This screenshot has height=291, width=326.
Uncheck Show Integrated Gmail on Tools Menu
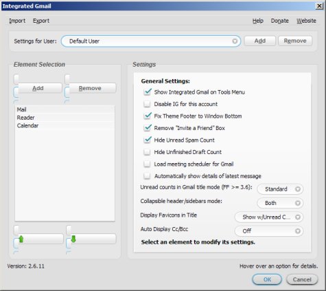click(147, 92)
